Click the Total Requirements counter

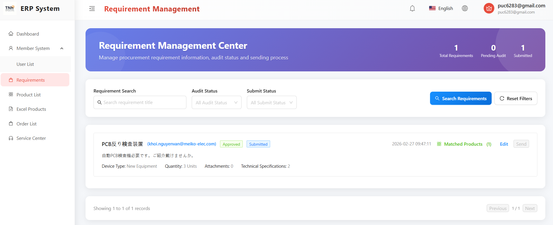click(456, 51)
